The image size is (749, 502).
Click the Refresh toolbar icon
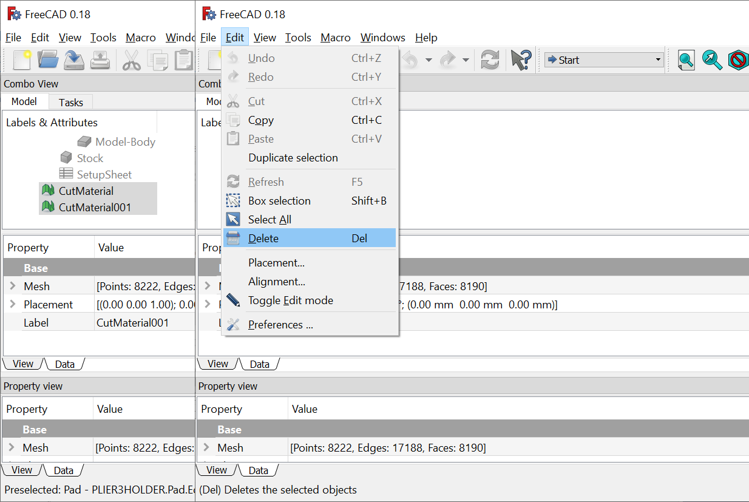[490, 59]
